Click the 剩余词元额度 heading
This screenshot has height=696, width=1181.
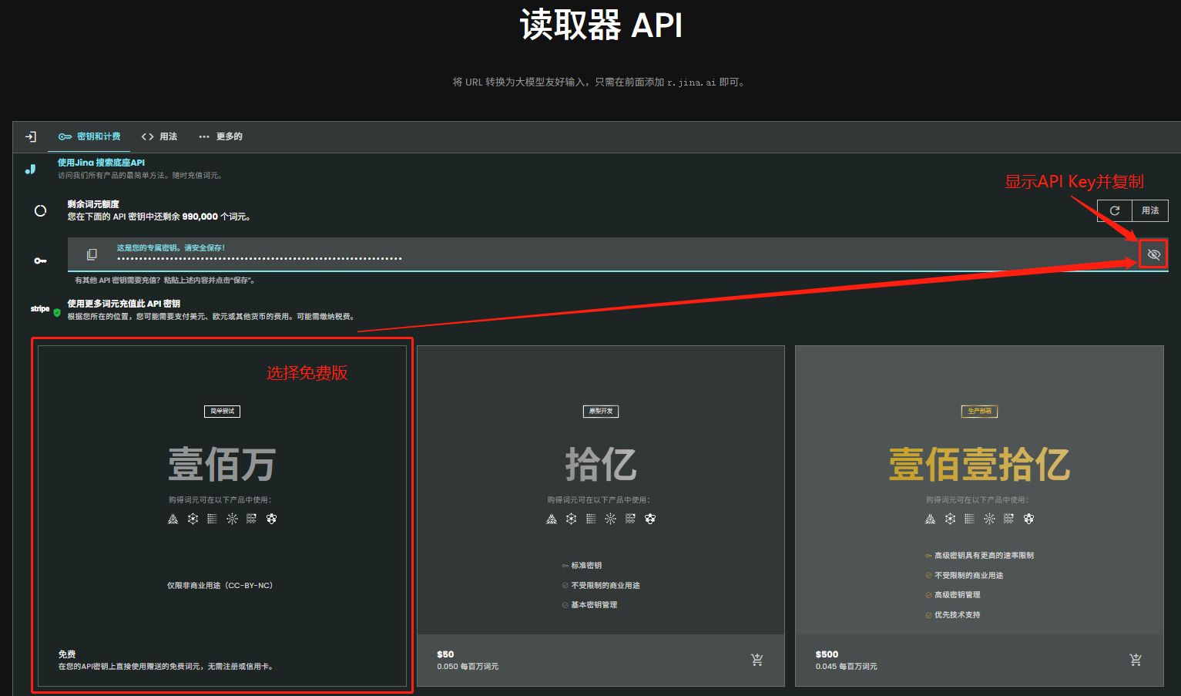pos(93,204)
